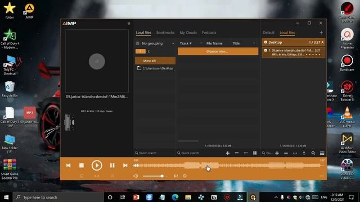360x202 pixels.
Task: Open the Title column filter arrow
Action: 254,43
